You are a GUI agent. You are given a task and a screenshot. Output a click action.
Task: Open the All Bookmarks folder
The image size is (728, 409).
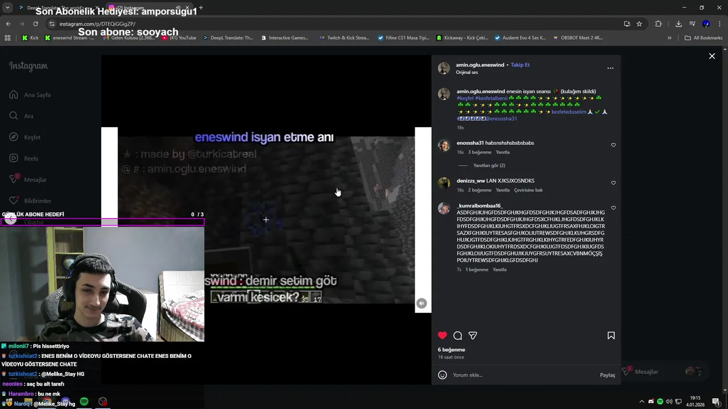tap(704, 38)
